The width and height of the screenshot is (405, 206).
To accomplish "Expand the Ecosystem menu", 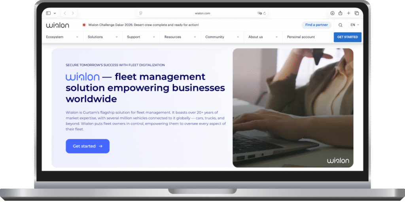I will [62, 37].
